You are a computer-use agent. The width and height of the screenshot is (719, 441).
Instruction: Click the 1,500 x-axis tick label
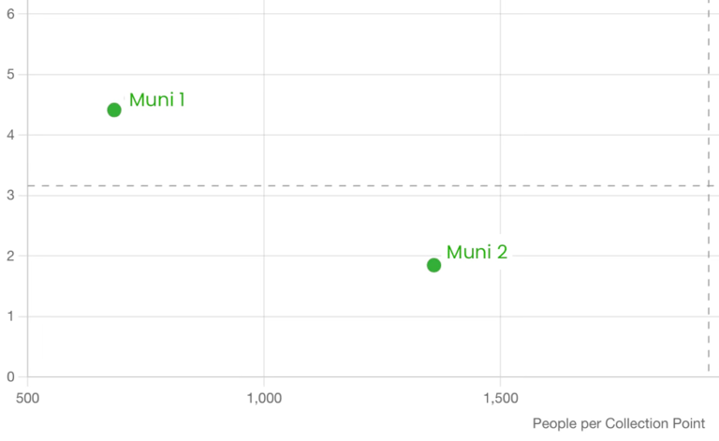pos(500,398)
